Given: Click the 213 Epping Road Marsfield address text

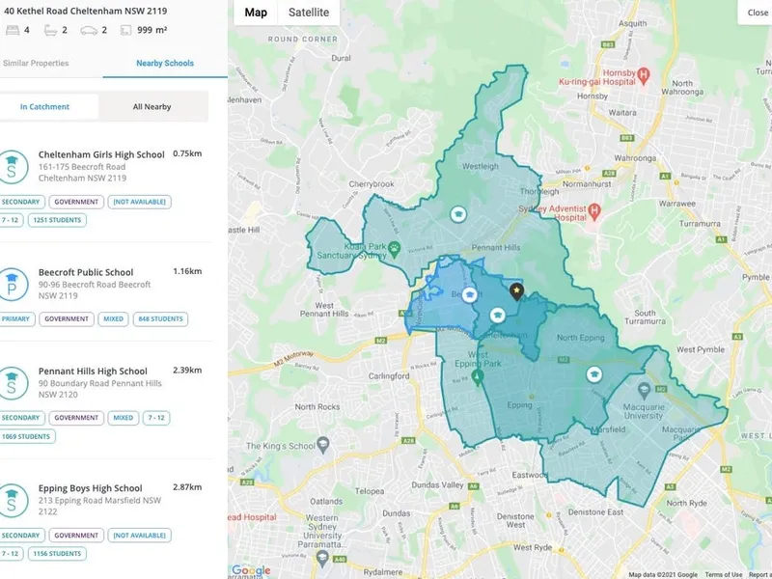Looking at the screenshot, I should click(99, 500).
